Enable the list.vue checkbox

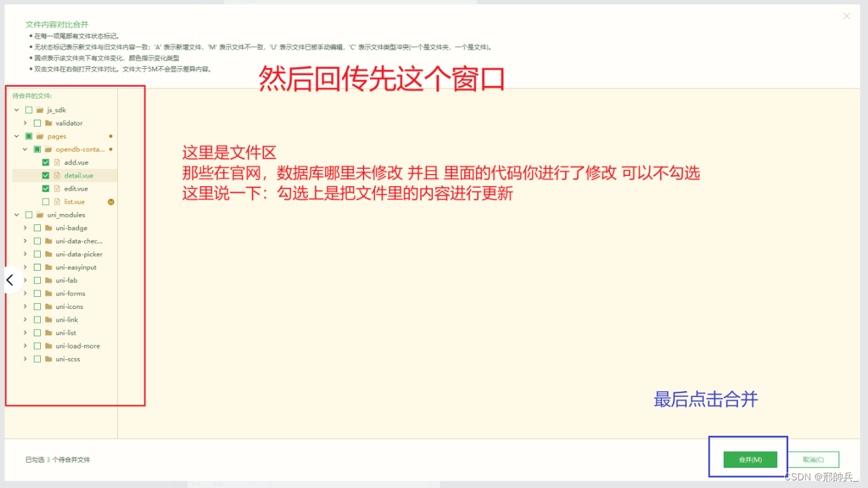[45, 201]
